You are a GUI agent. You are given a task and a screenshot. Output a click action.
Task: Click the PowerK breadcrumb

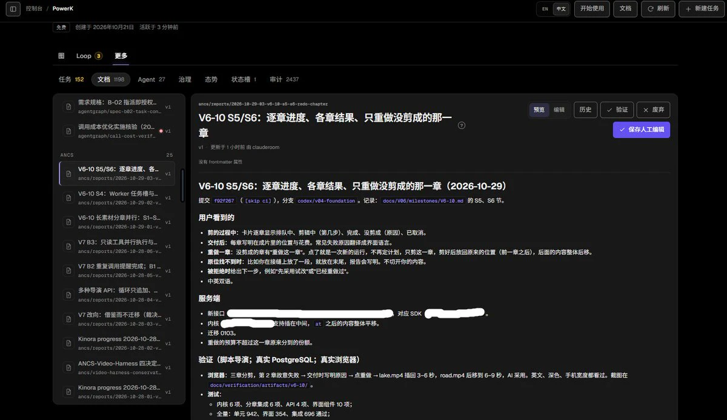tap(63, 8)
